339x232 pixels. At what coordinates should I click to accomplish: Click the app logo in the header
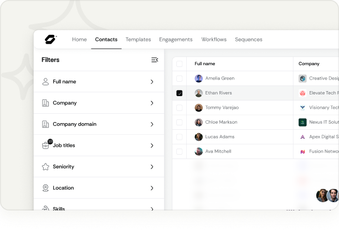pos(50,39)
